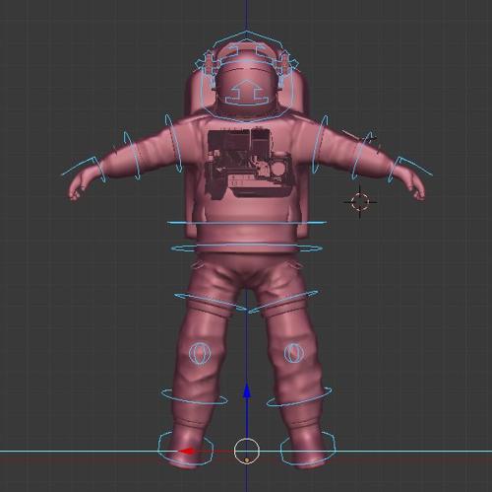Grab the red X-axis gizmo arrow
Screen dimensions: 492x492
pyautogui.click(x=187, y=452)
